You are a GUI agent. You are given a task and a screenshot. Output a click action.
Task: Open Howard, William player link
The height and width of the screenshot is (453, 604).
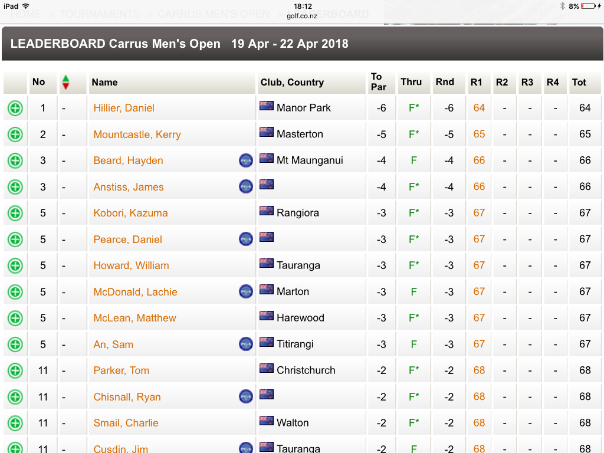click(x=132, y=265)
